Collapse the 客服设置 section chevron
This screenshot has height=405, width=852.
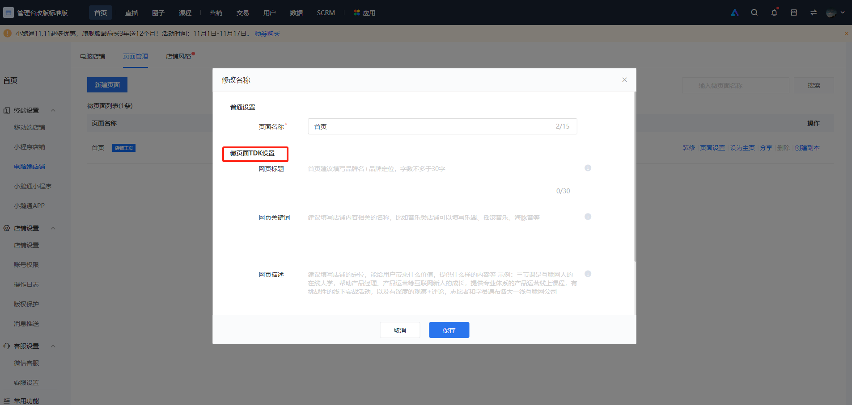tap(53, 346)
